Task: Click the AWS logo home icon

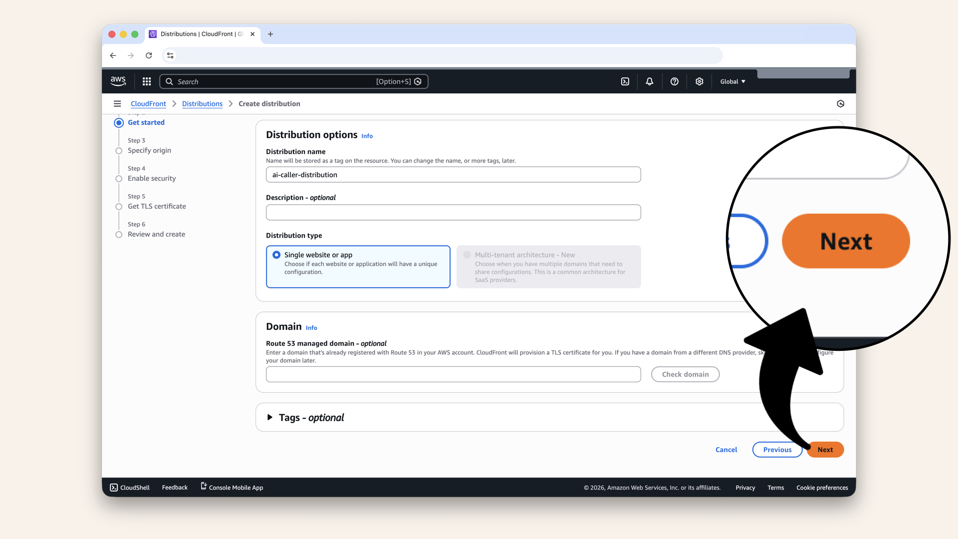Action: (x=118, y=81)
